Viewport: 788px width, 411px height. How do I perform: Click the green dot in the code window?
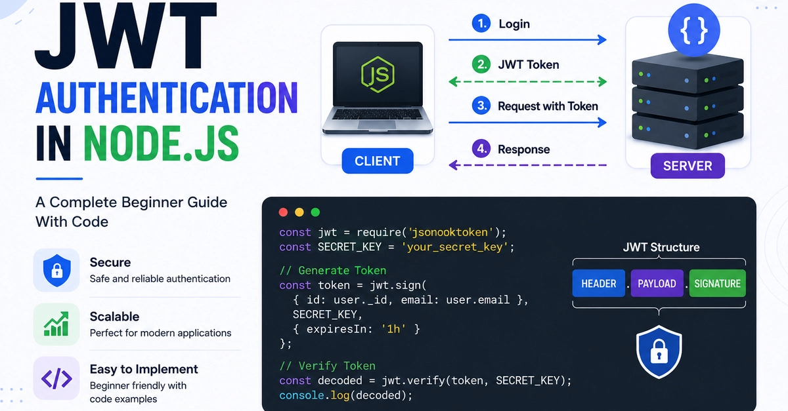[x=315, y=212]
